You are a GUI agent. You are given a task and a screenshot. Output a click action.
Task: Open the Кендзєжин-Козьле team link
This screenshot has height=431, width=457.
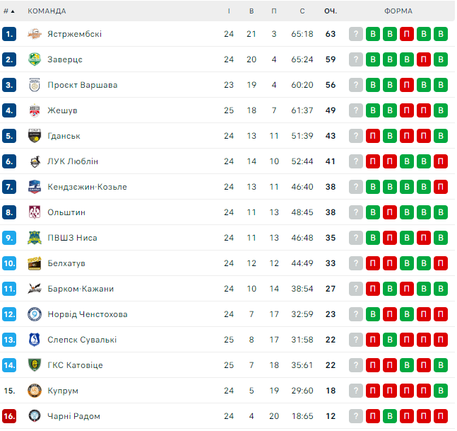87,187
